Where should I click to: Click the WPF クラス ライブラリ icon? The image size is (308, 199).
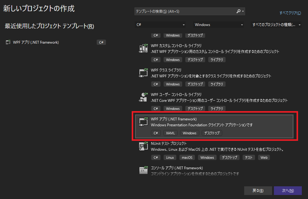click(143, 73)
